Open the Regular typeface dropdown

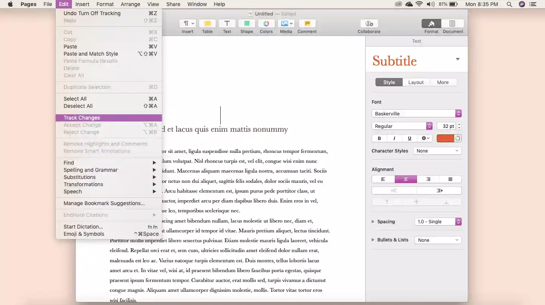(x=402, y=126)
